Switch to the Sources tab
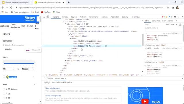 coord(74,17)
